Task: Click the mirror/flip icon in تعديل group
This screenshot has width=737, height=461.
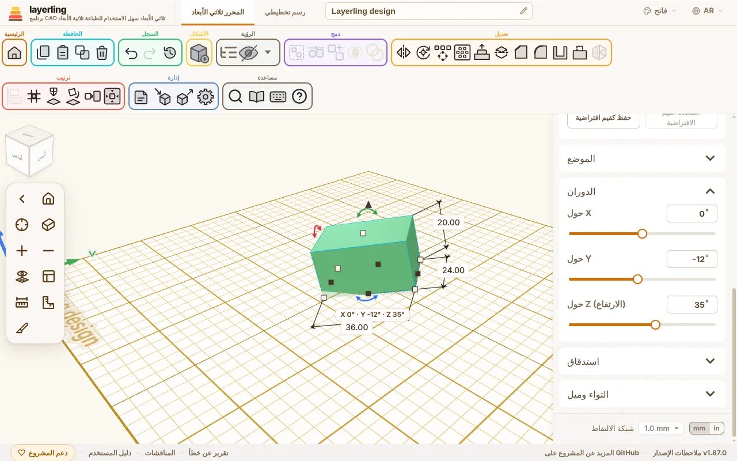Action: coord(404,53)
